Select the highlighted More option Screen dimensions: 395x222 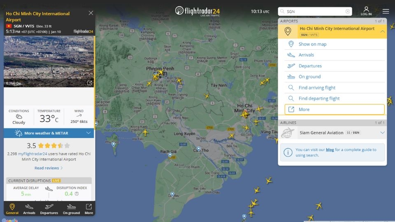335,109
